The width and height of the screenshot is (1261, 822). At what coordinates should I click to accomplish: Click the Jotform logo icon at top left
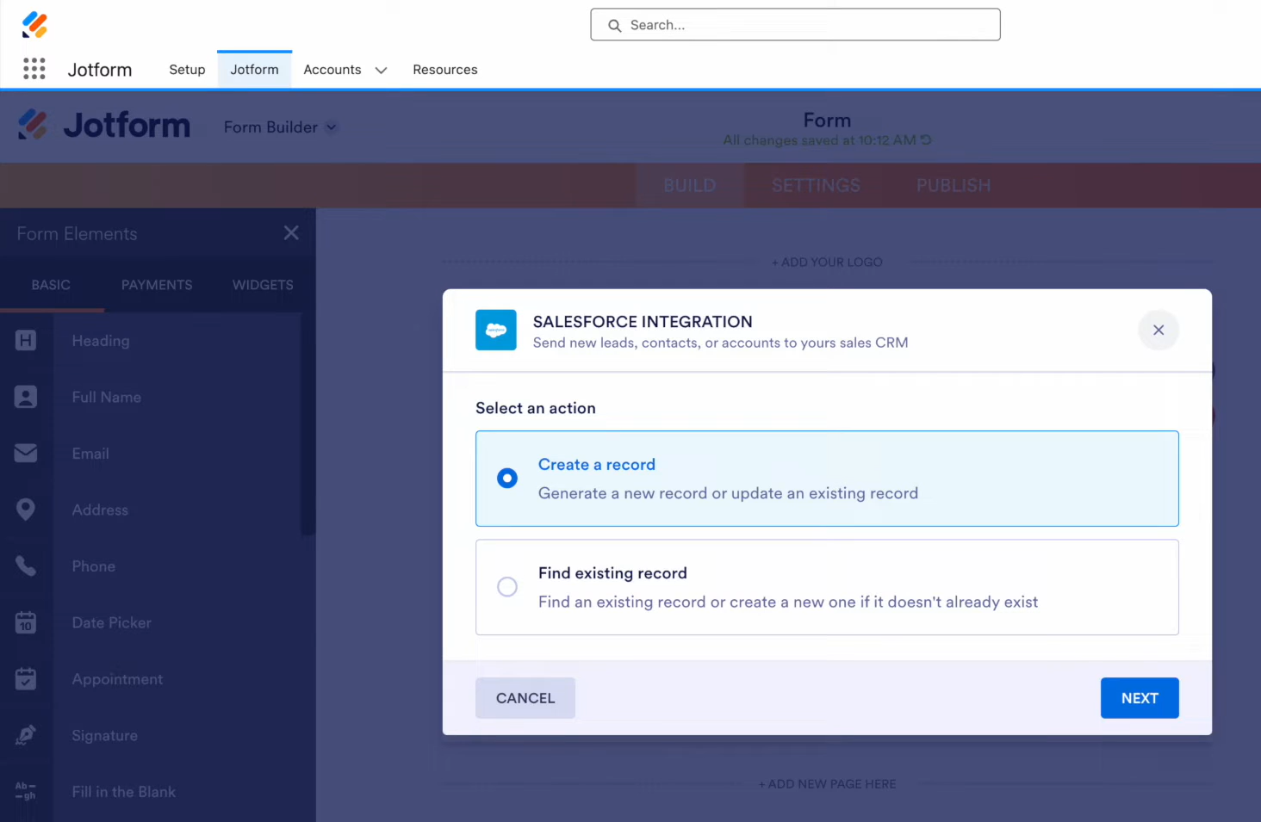click(34, 25)
